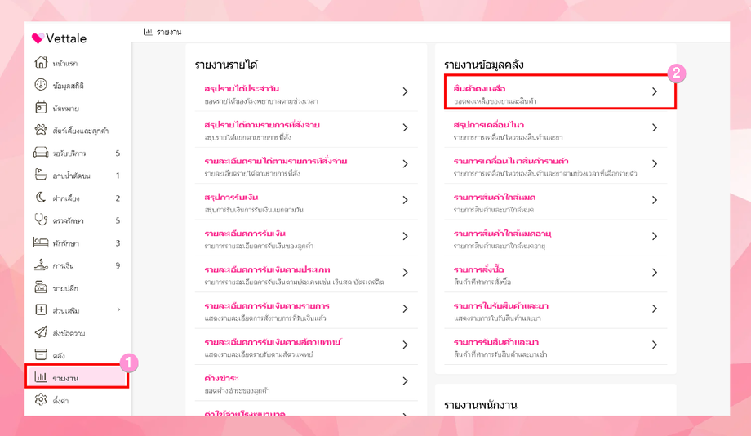Click the bathtub grooming icon (อาบน้ำตัดขน)

41,176
